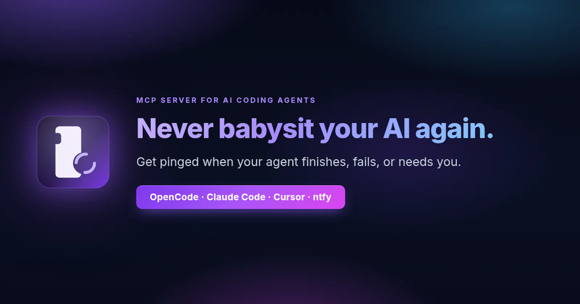Screen dimensions: 580x304
Task: Click ntfy at the pill's end
Action: coord(322,197)
